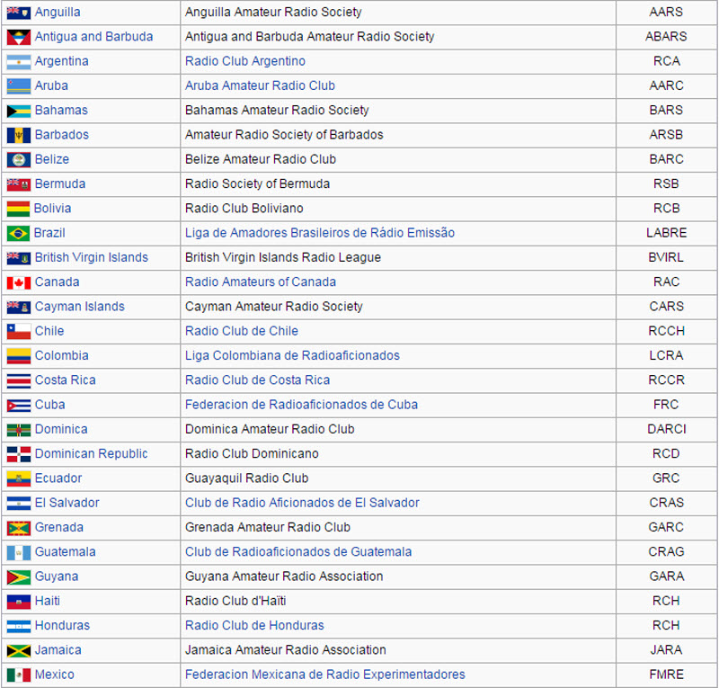Screen dimensions: 719x688
Task: Click the Aruba flag icon
Action: point(19,86)
